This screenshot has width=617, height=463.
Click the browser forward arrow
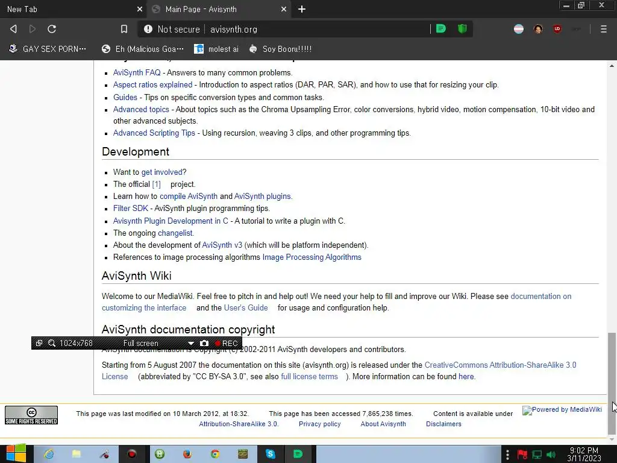point(33,29)
